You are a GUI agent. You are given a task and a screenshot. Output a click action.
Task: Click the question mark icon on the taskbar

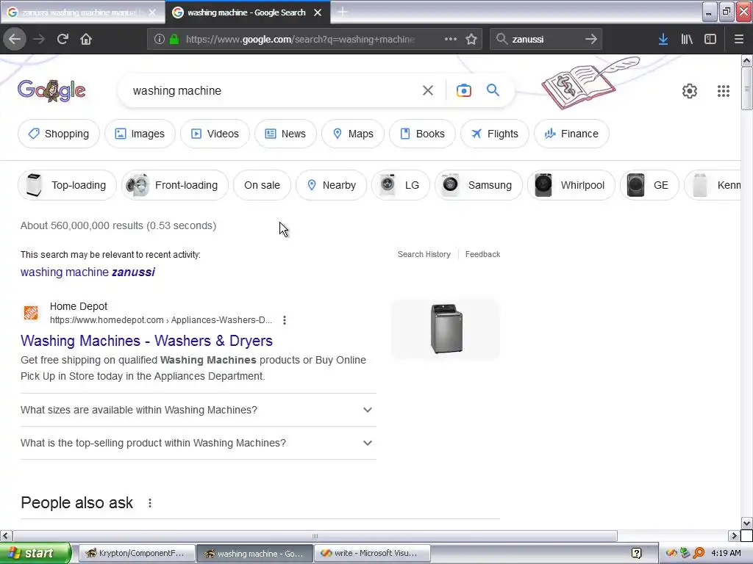click(x=636, y=554)
